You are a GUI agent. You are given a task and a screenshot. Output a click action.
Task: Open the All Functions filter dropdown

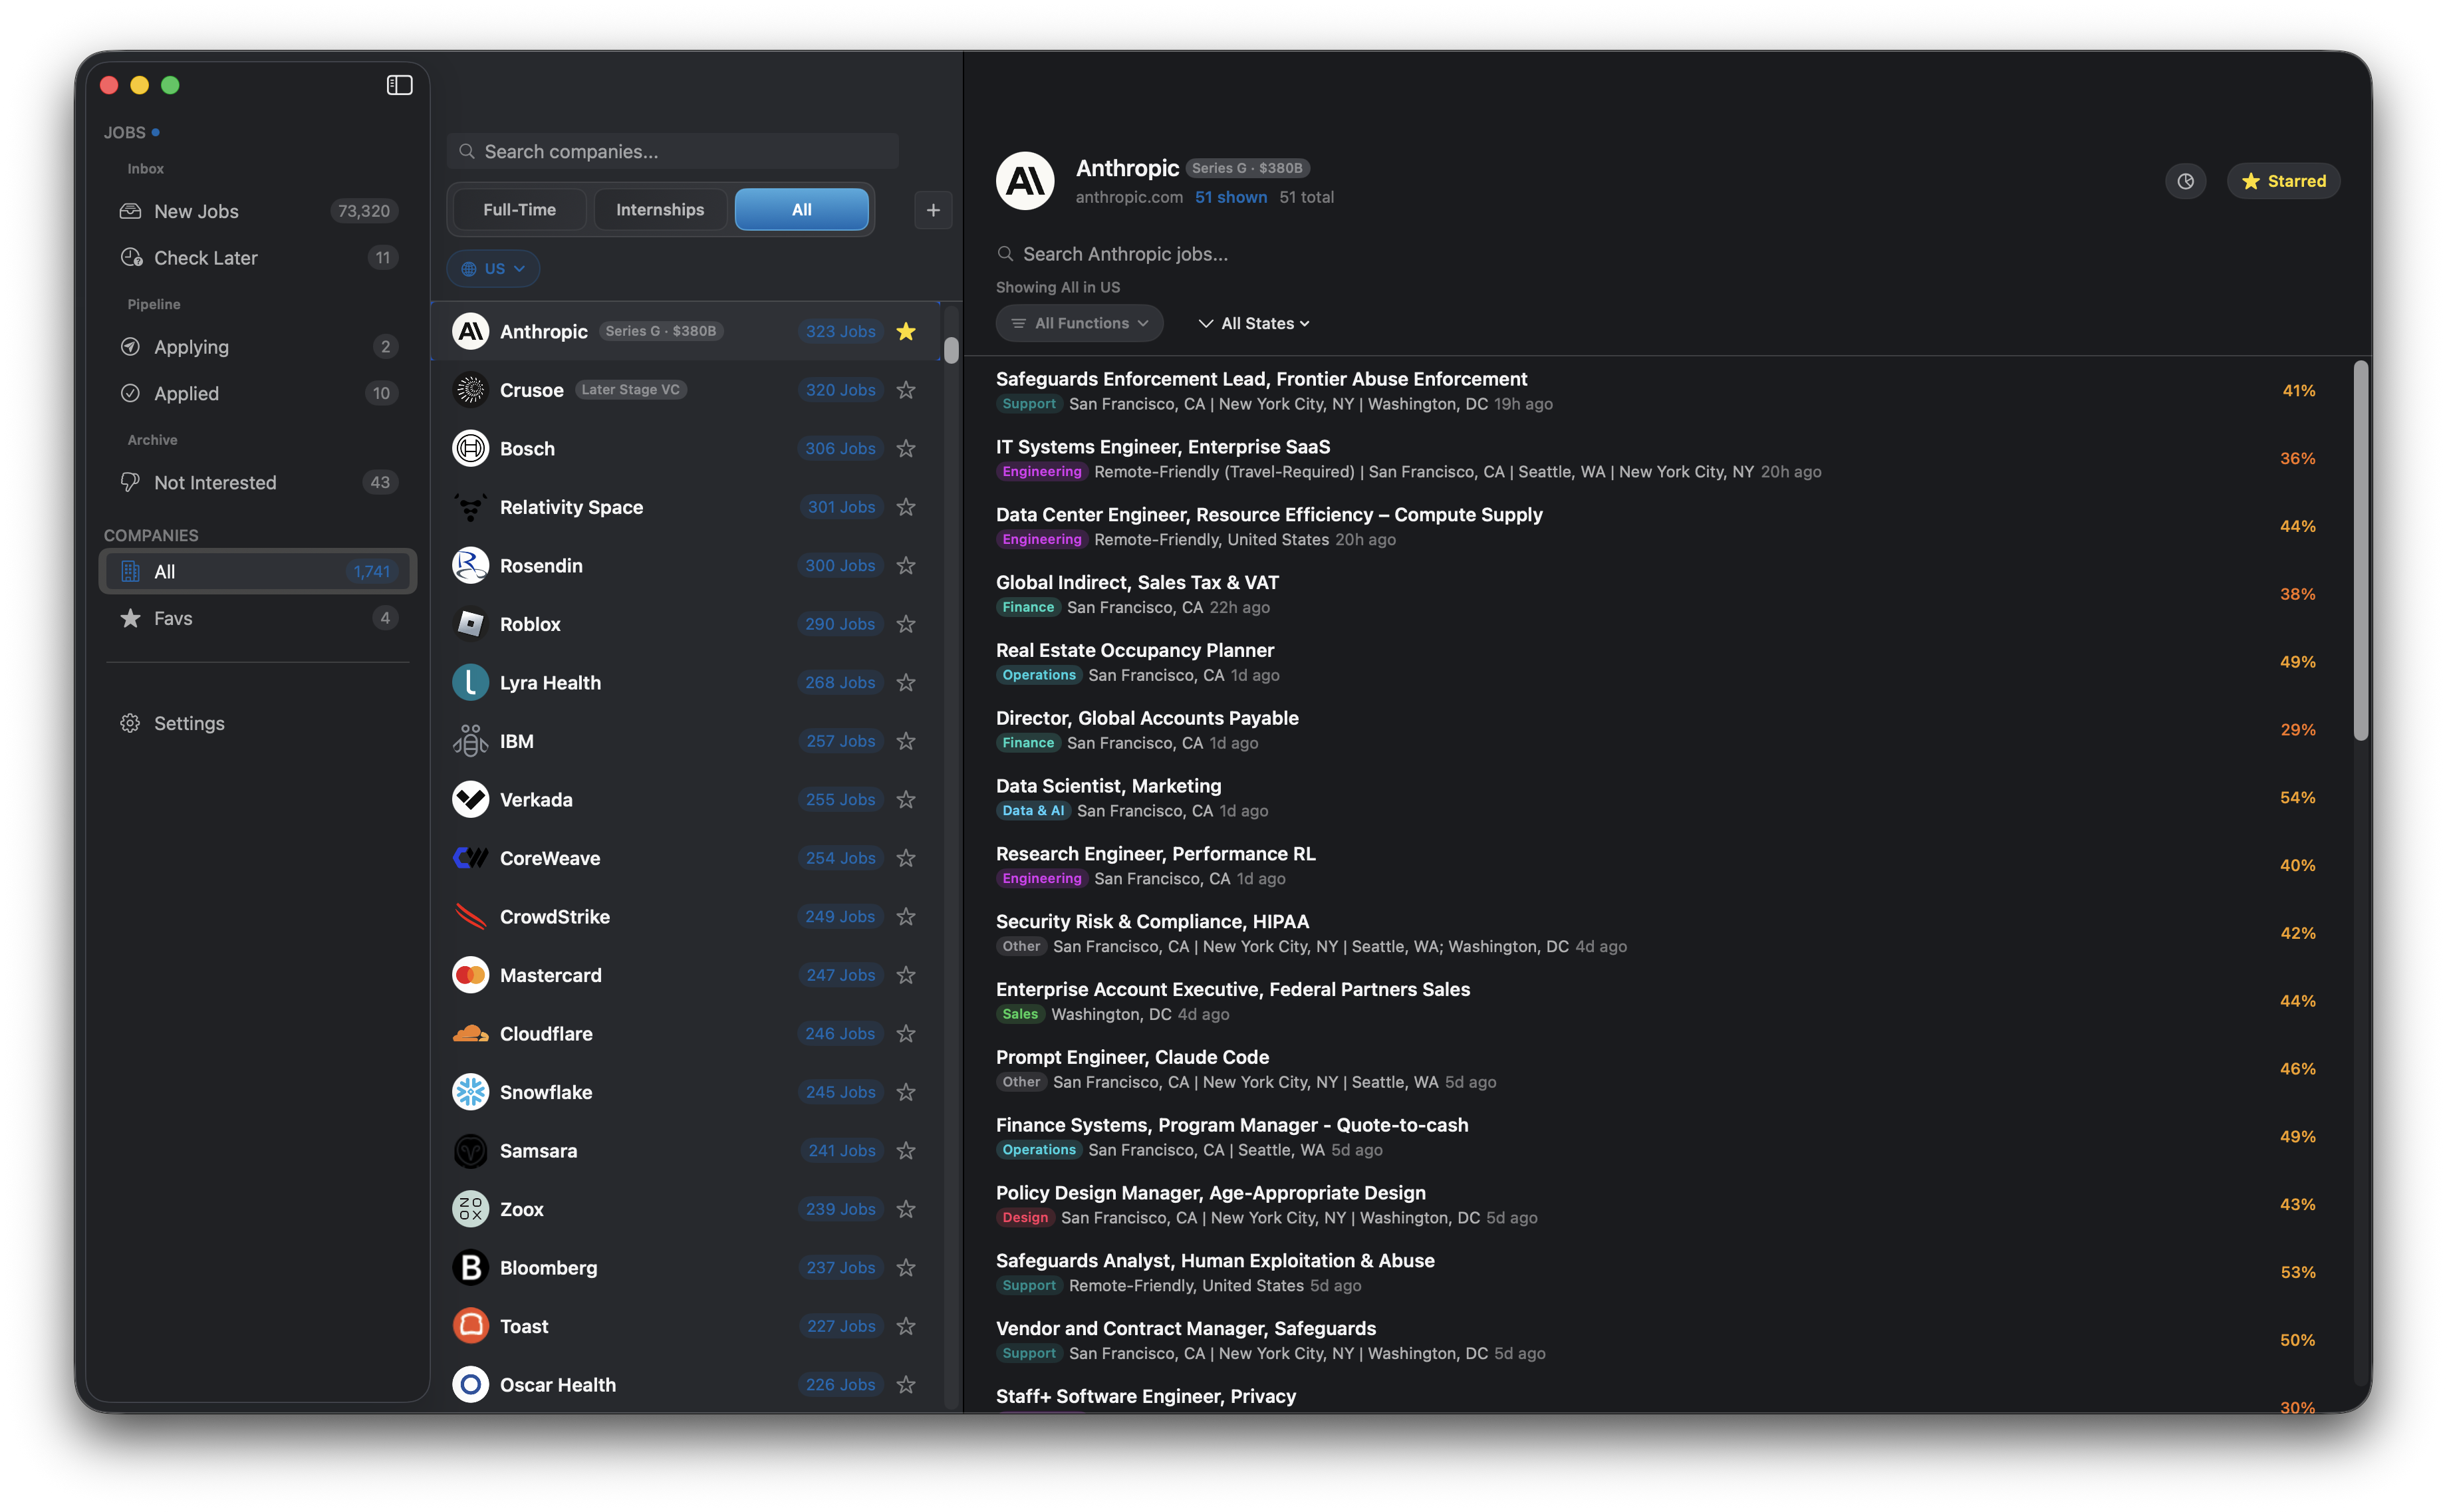pyautogui.click(x=1079, y=323)
